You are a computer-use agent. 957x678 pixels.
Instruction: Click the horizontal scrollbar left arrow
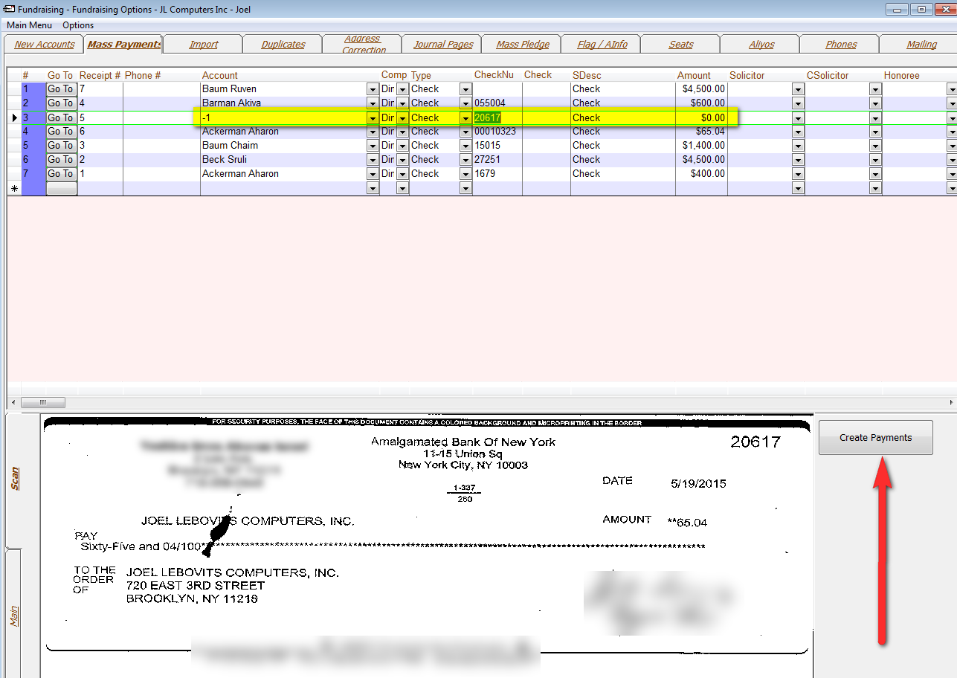[14, 402]
